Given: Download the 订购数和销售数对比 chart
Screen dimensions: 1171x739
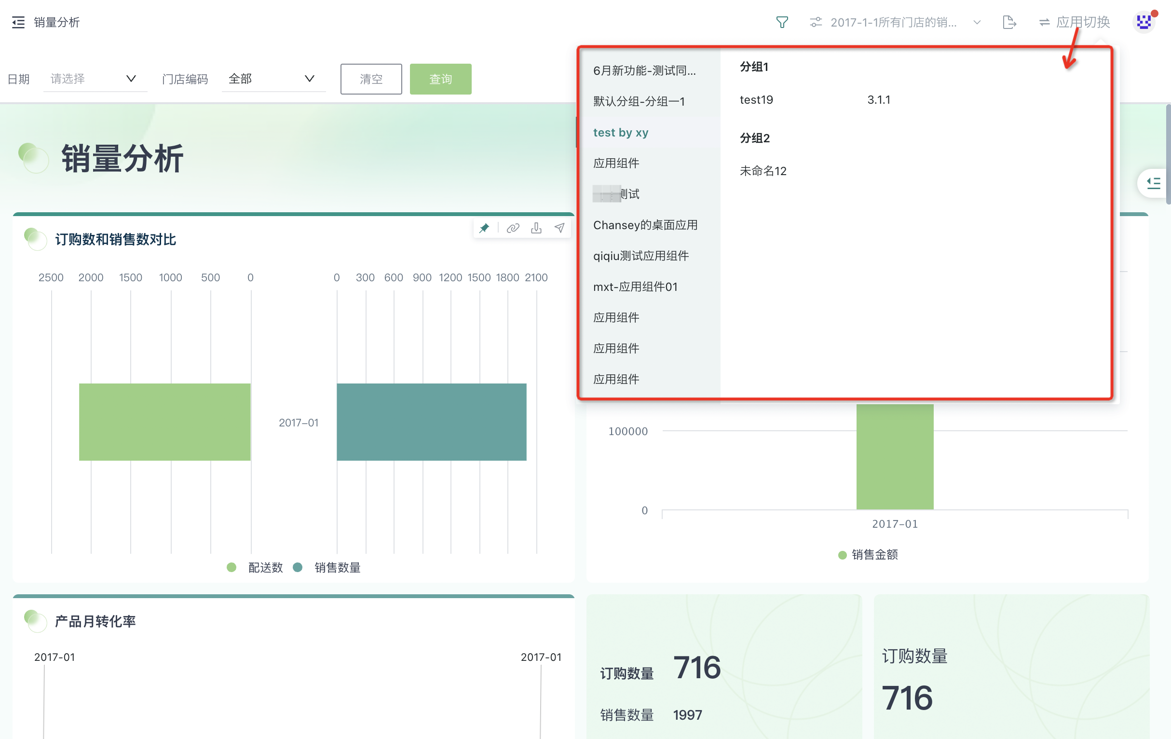Looking at the screenshot, I should click(536, 228).
